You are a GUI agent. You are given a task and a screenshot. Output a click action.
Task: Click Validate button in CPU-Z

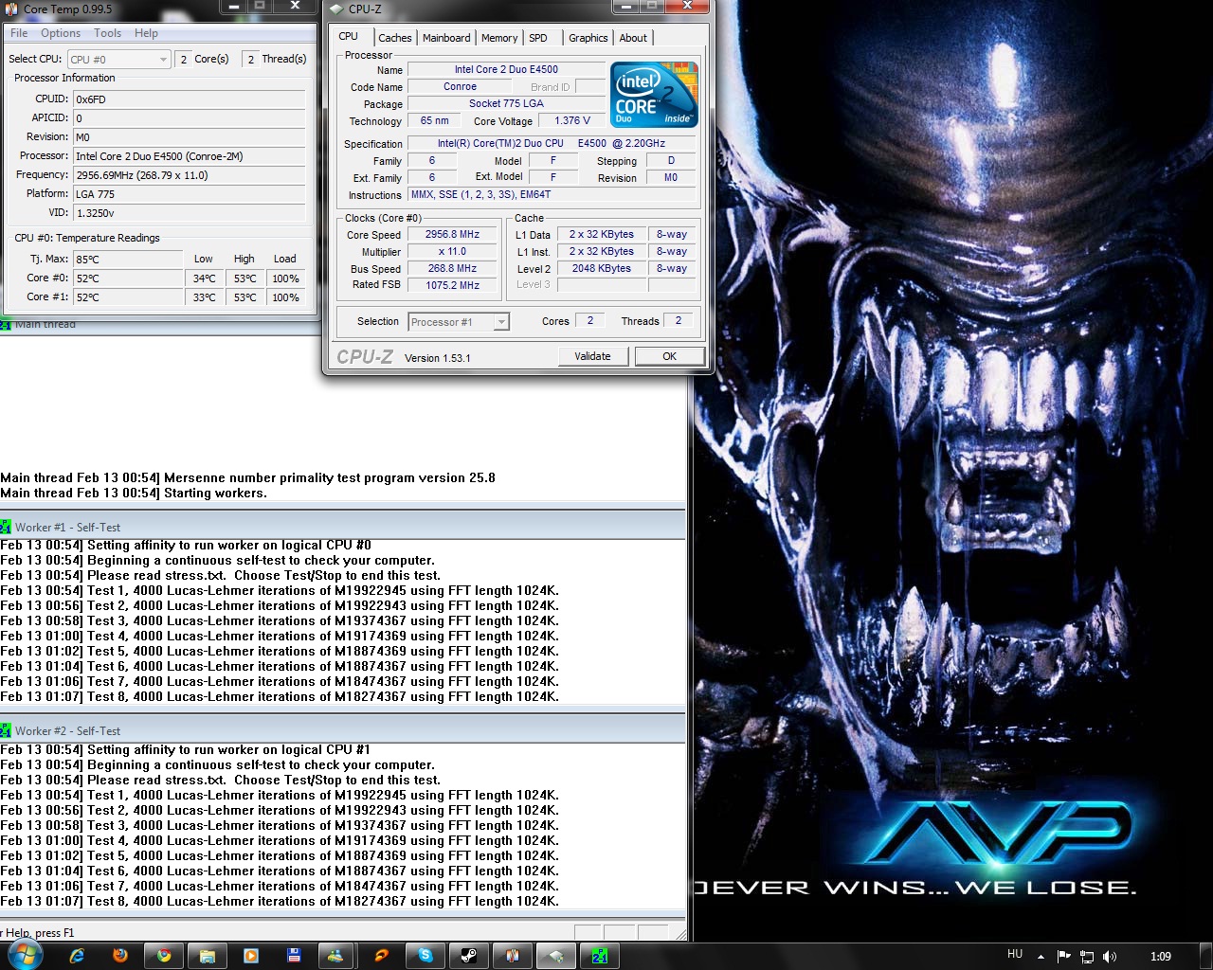tap(592, 356)
